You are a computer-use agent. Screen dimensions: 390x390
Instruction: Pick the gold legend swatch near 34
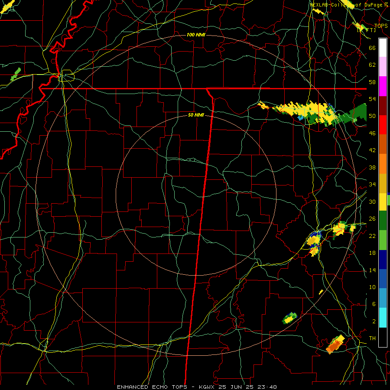383,183
